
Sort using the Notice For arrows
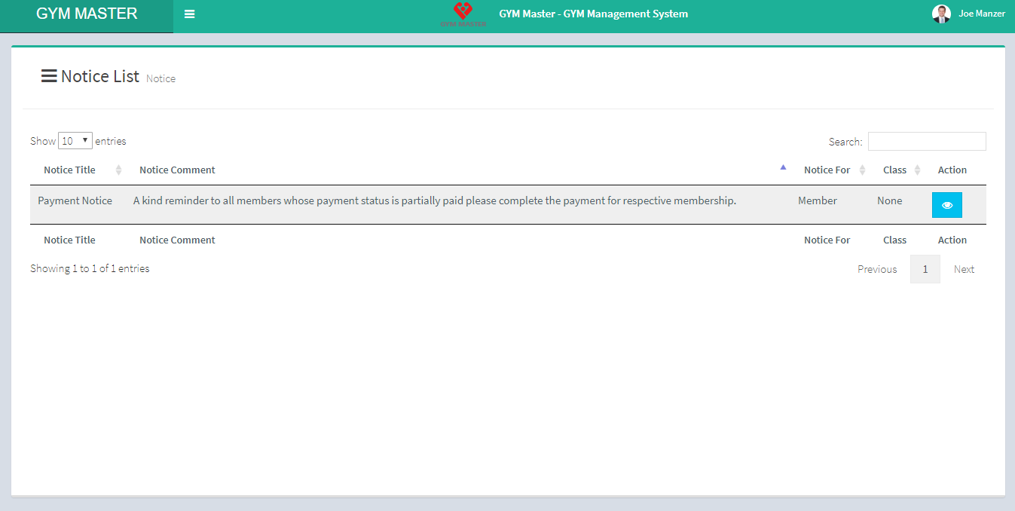pos(862,170)
